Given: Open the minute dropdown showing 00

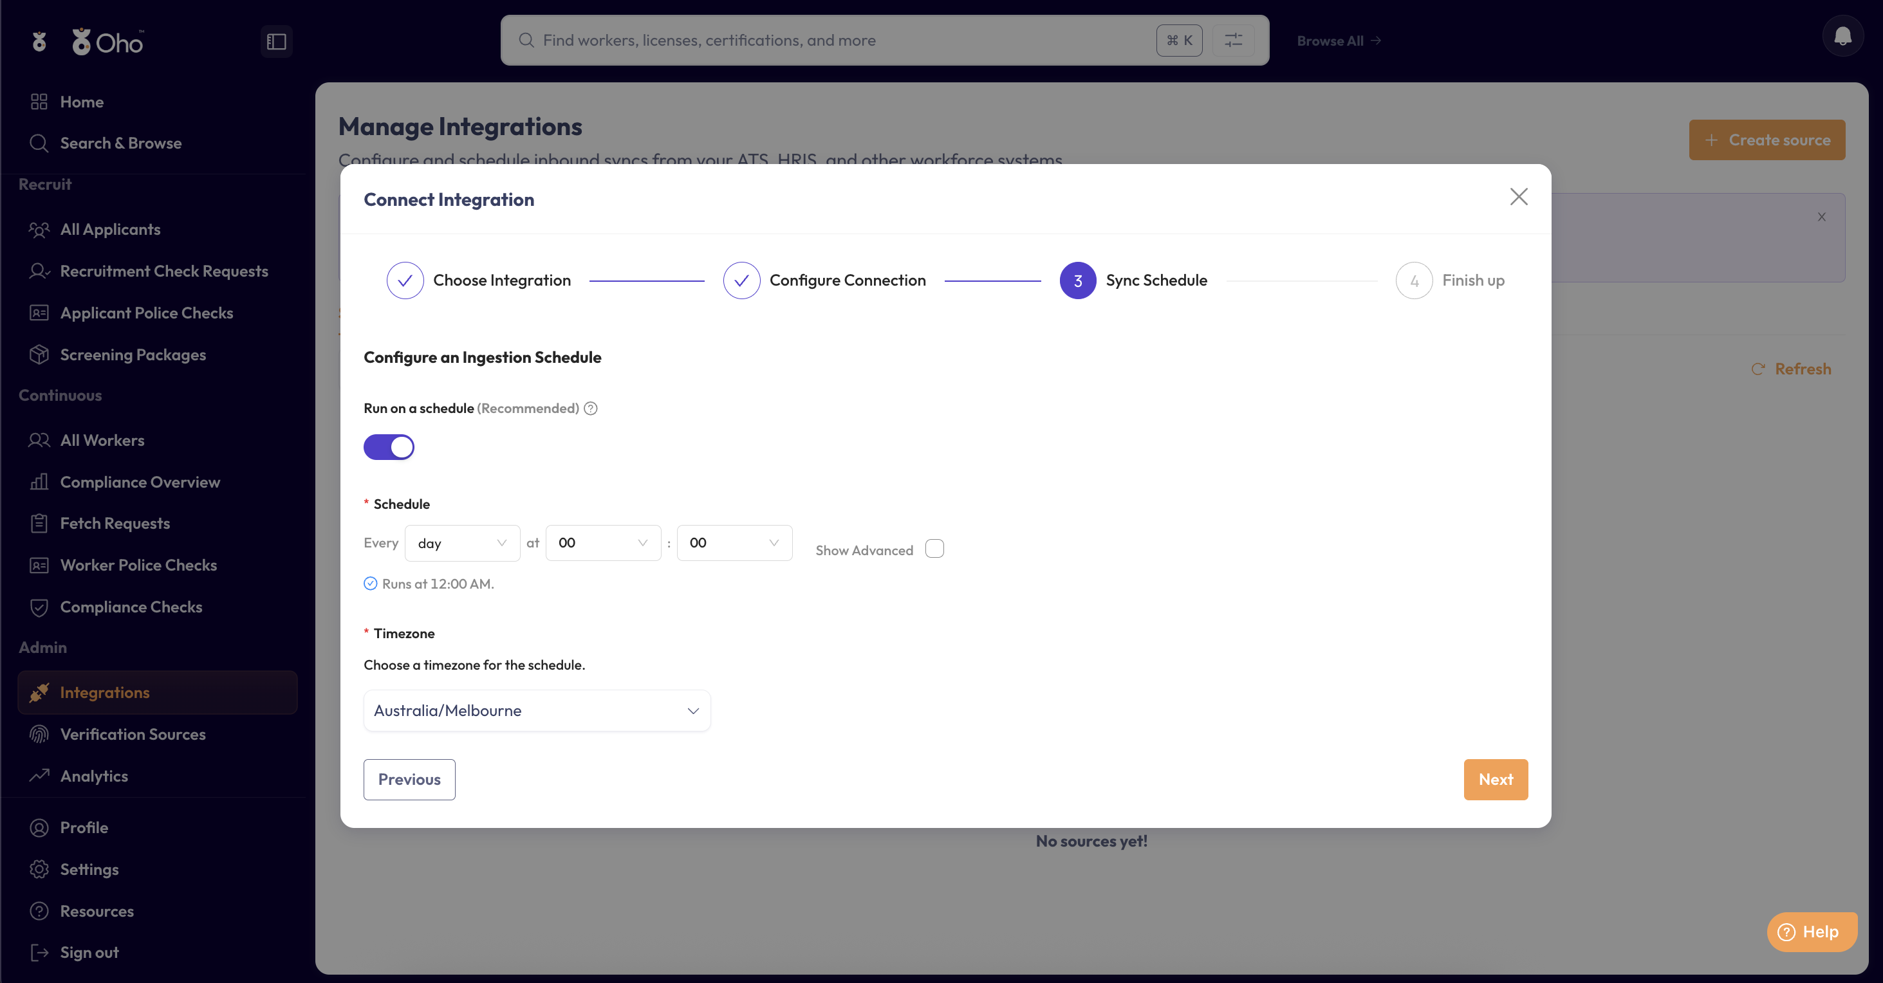Looking at the screenshot, I should [734, 543].
